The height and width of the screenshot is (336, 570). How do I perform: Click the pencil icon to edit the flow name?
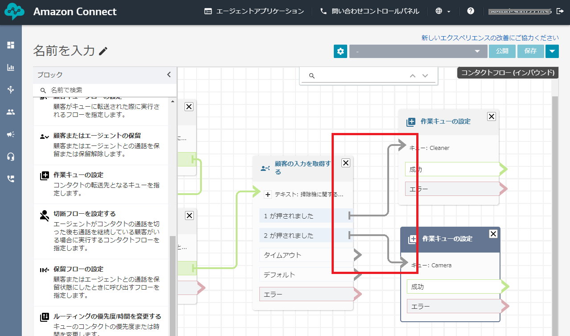103,51
